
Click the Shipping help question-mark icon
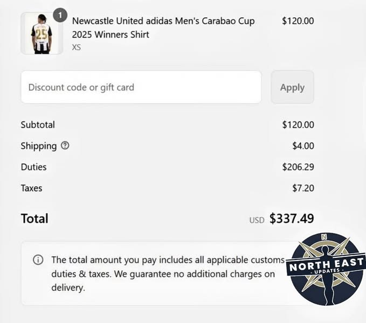[x=65, y=146]
